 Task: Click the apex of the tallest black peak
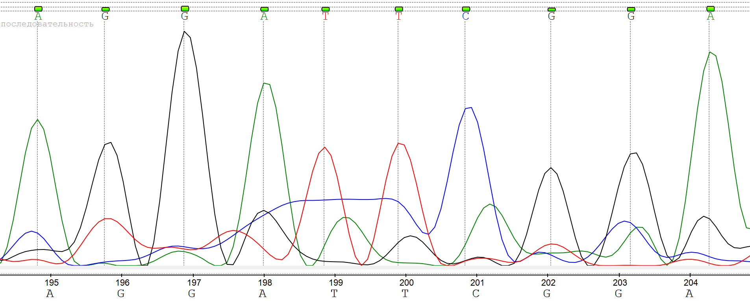pyautogui.click(x=184, y=31)
